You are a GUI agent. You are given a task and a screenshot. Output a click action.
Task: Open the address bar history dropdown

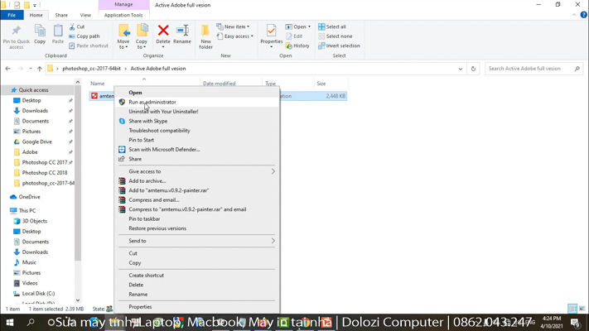pos(461,69)
